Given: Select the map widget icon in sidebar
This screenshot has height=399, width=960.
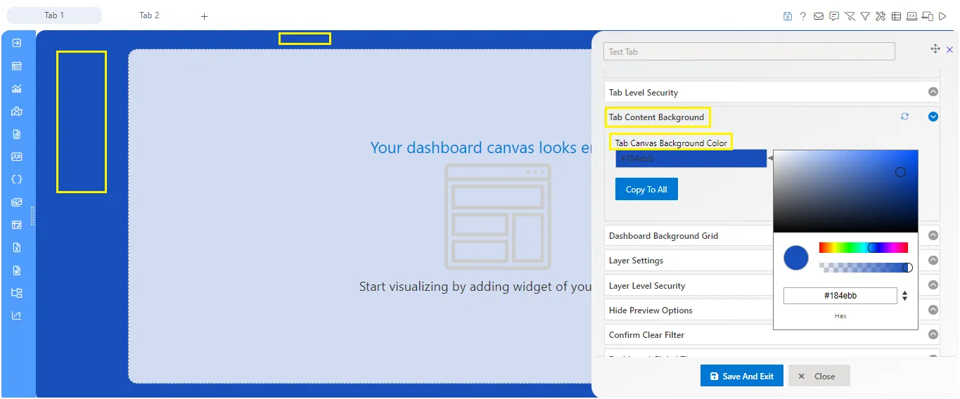Looking at the screenshot, I should pos(17,111).
